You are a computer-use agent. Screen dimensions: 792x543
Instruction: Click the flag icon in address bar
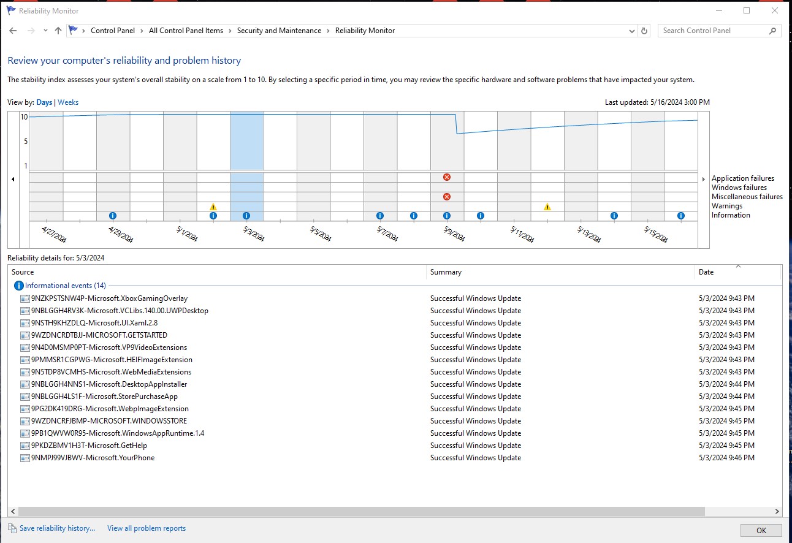(x=74, y=31)
